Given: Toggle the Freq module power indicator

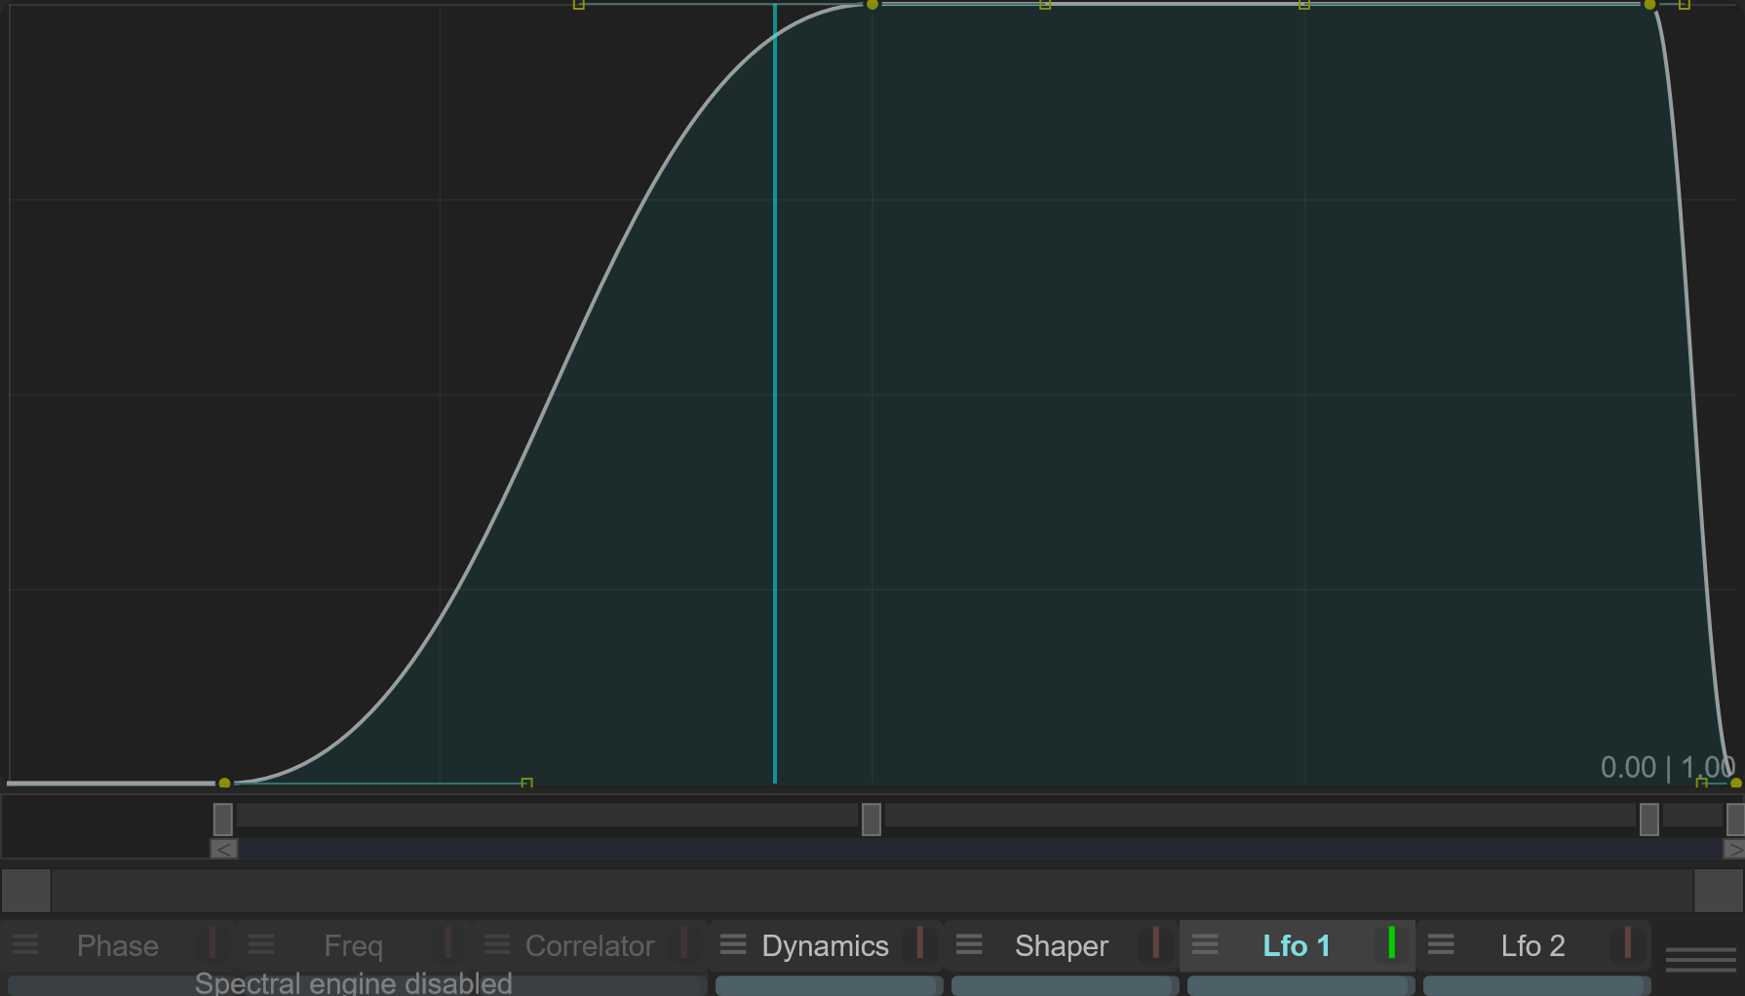Looking at the screenshot, I should [448, 943].
